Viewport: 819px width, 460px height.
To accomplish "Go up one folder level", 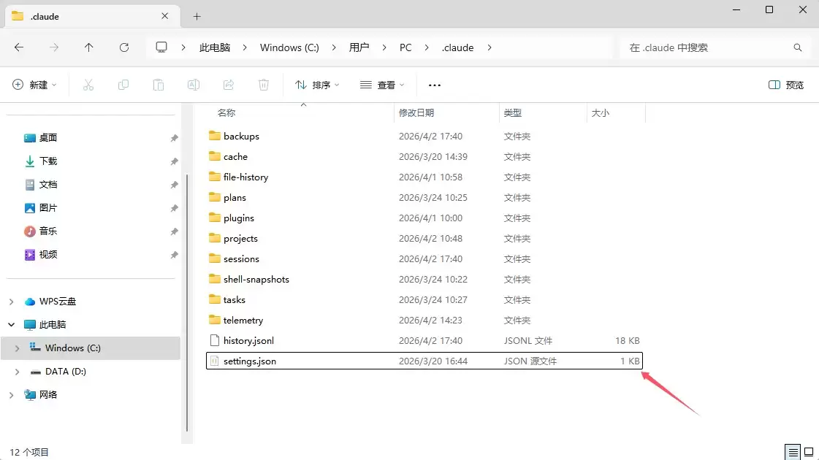I will point(89,47).
